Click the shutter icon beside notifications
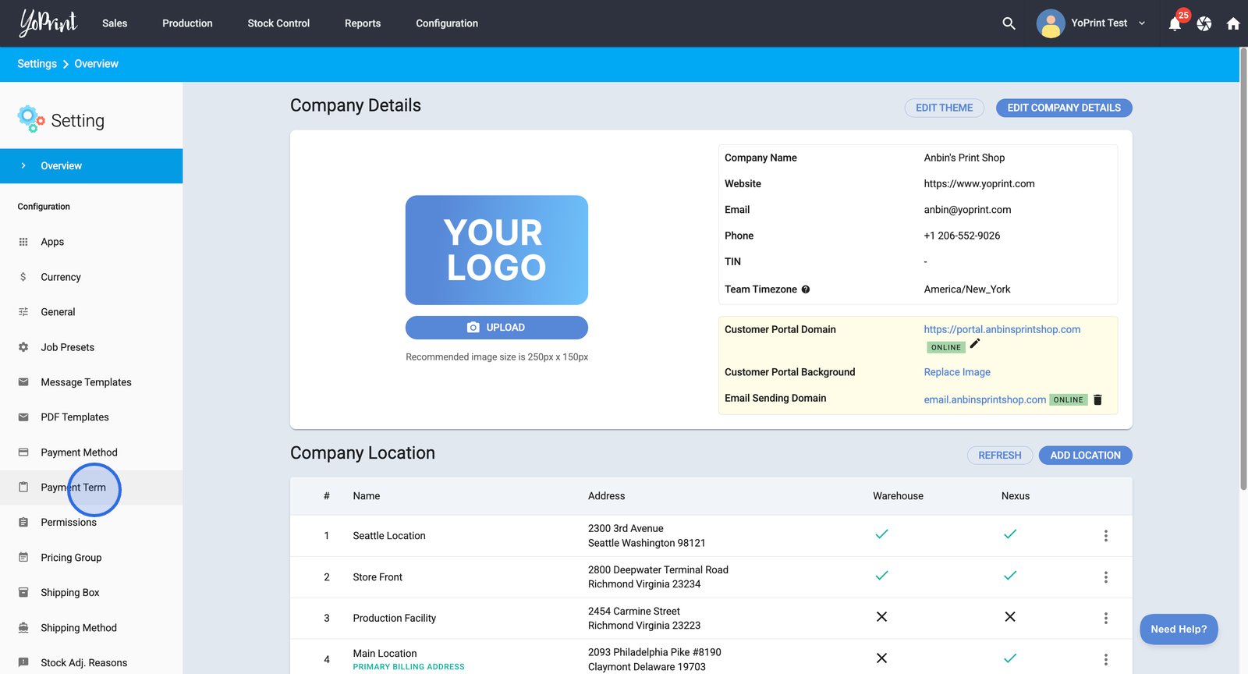The height and width of the screenshot is (674, 1248). pyautogui.click(x=1204, y=23)
